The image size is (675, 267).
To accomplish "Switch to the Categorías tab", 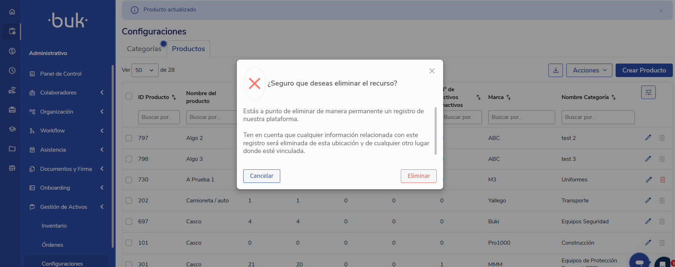I will (144, 49).
